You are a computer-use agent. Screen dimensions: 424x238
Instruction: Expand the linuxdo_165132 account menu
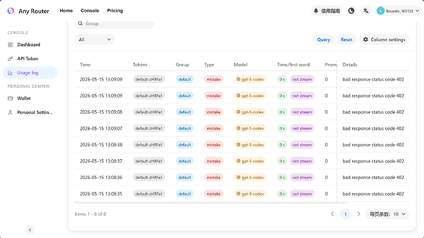pos(398,11)
